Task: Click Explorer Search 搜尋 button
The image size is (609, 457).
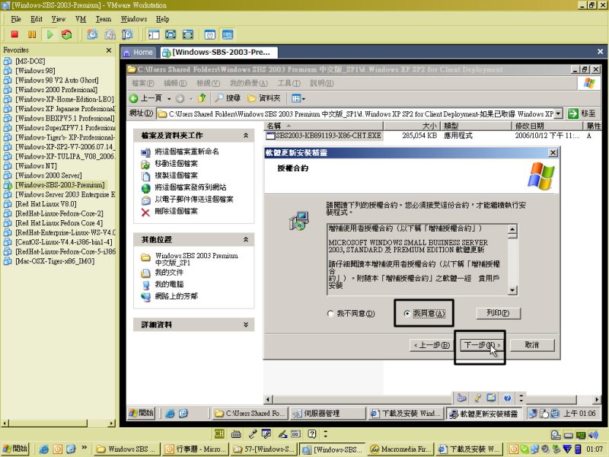Action: (x=228, y=98)
